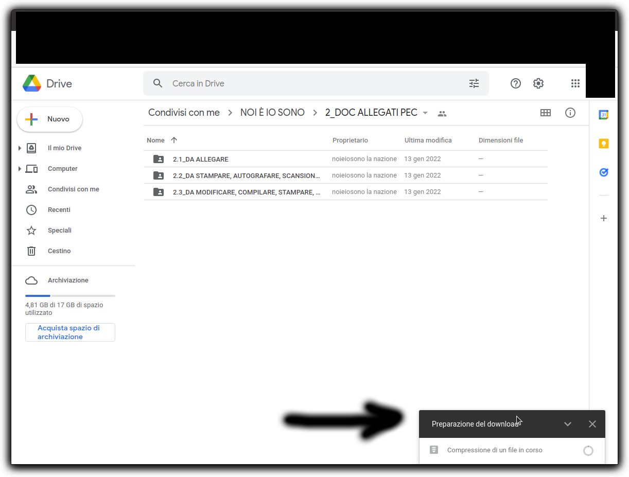Open the Help question mark icon
The width and height of the screenshot is (629, 477).
point(515,83)
